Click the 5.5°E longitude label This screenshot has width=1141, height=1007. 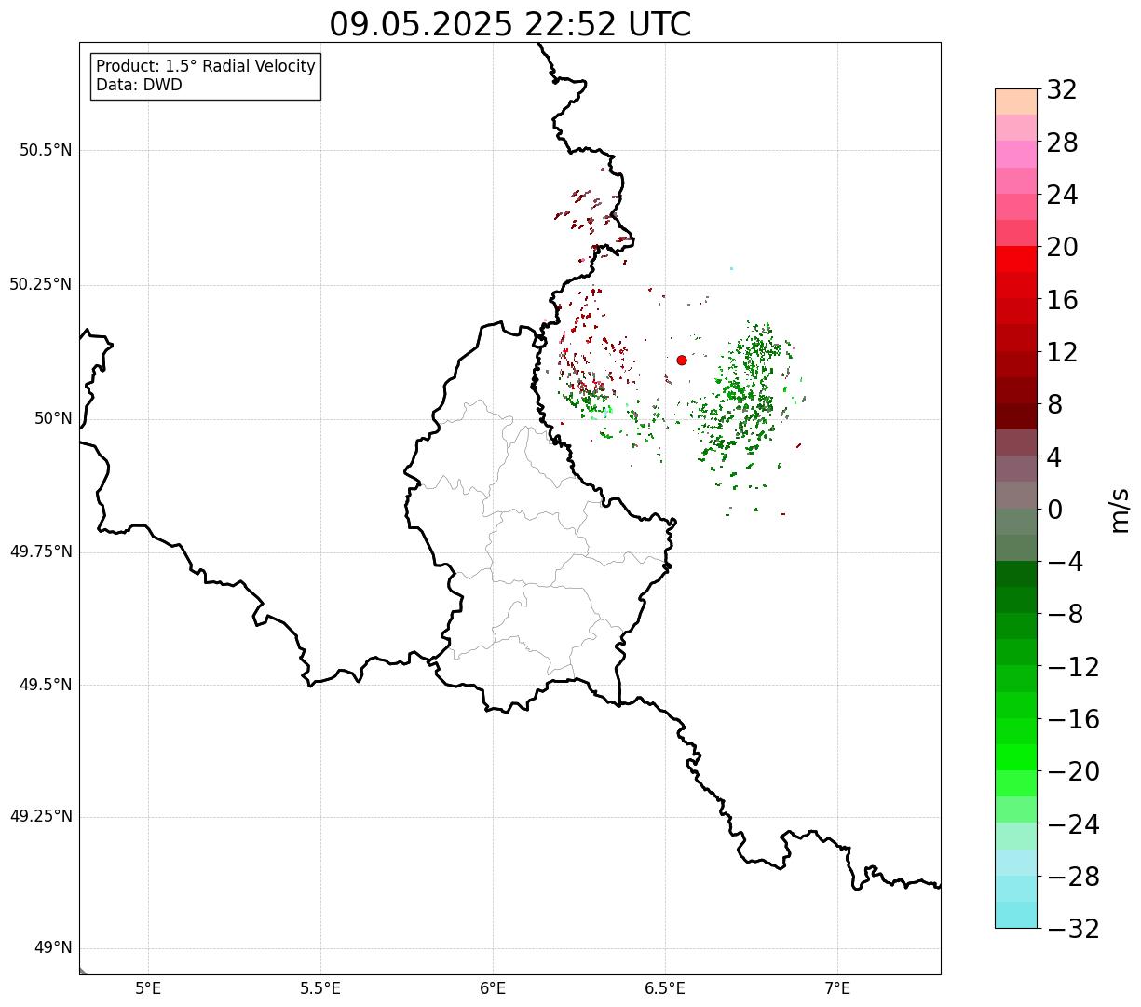[320, 987]
